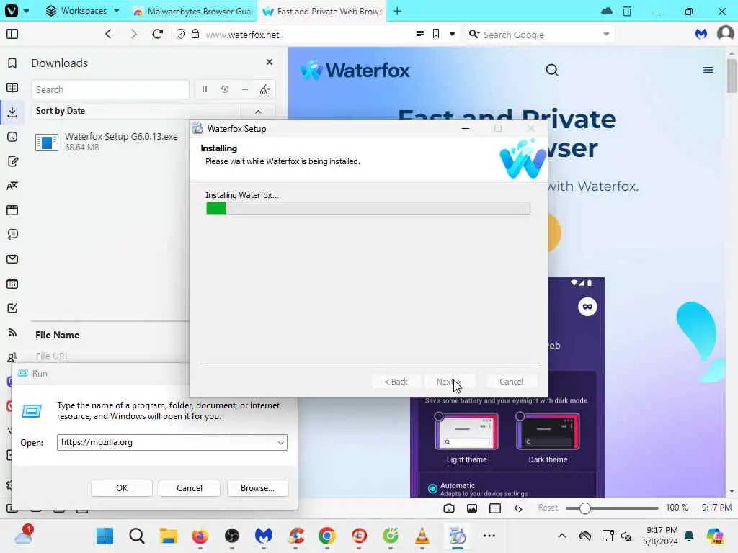This screenshot has width=738, height=553.
Task: Show hidden system tray icons chevron
Action: pos(562,536)
